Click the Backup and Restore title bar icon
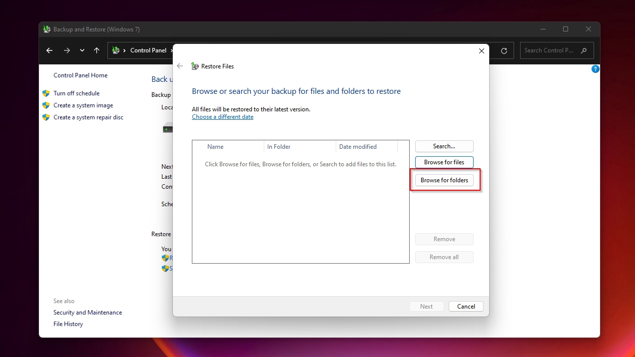The height and width of the screenshot is (357, 635). click(46, 29)
